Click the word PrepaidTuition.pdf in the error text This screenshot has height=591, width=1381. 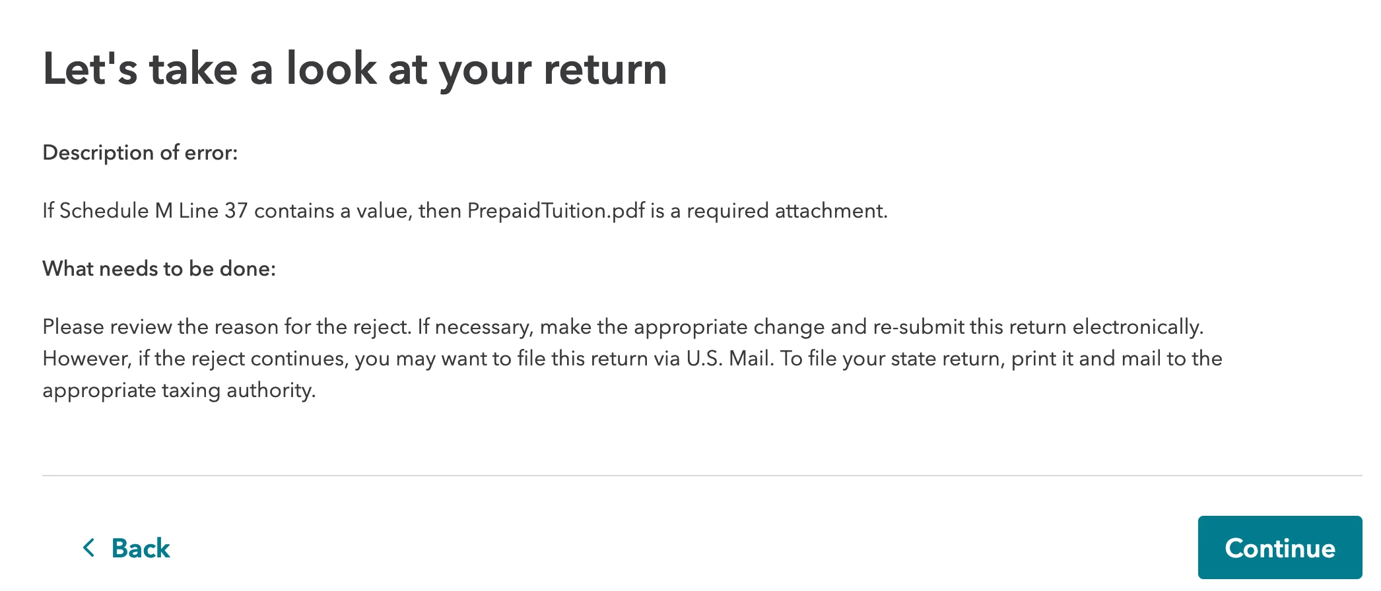(556, 211)
